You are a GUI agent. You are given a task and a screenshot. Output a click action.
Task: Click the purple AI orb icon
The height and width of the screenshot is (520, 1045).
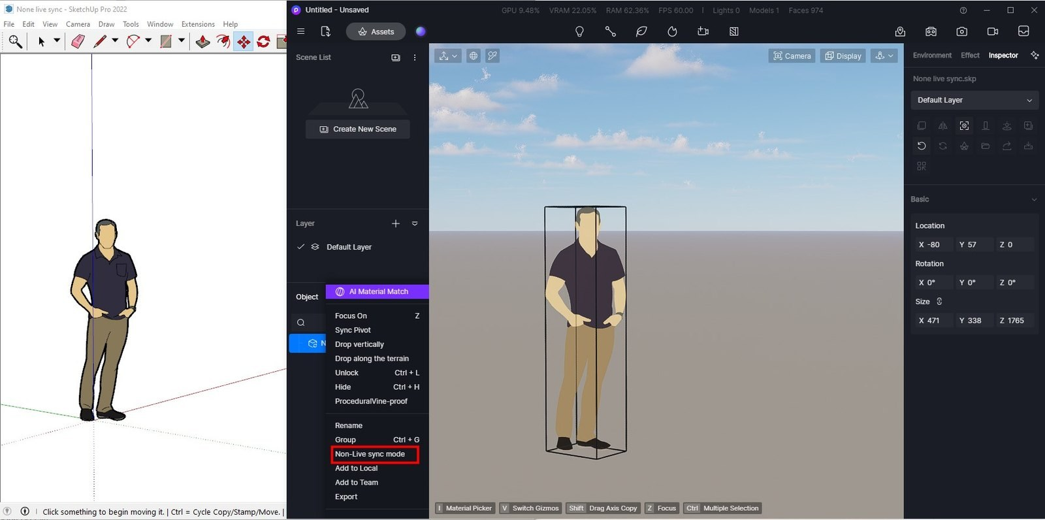click(x=421, y=31)
